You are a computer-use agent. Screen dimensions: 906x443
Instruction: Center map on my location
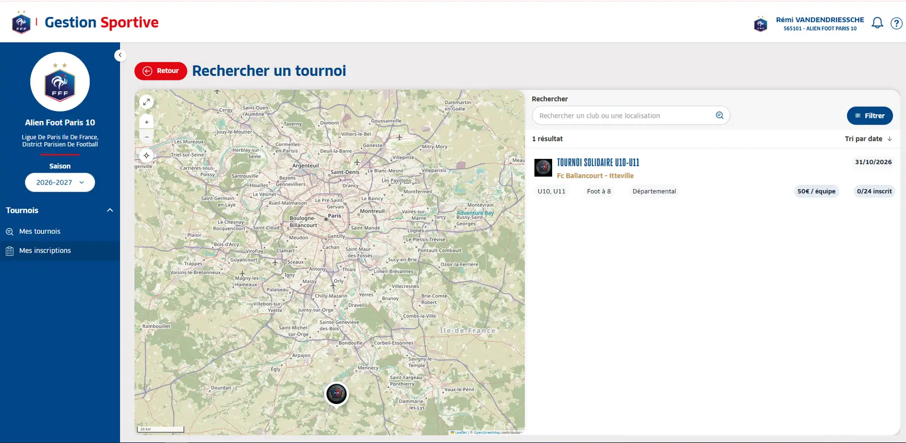pos(147,156)
